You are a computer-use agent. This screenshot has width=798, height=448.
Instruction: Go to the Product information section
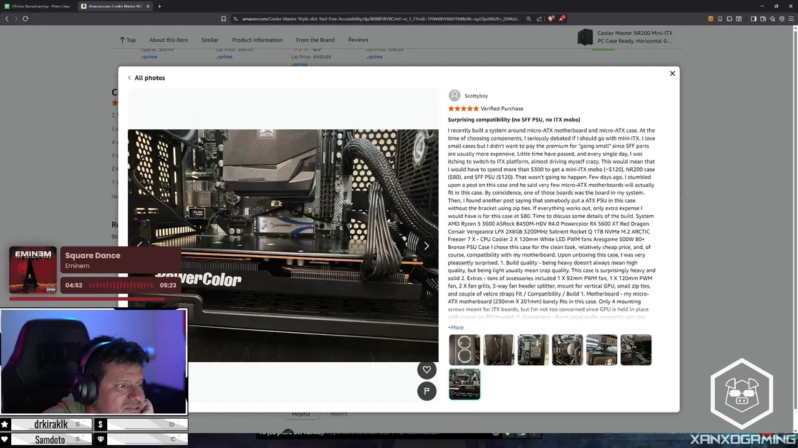point(257,40)
